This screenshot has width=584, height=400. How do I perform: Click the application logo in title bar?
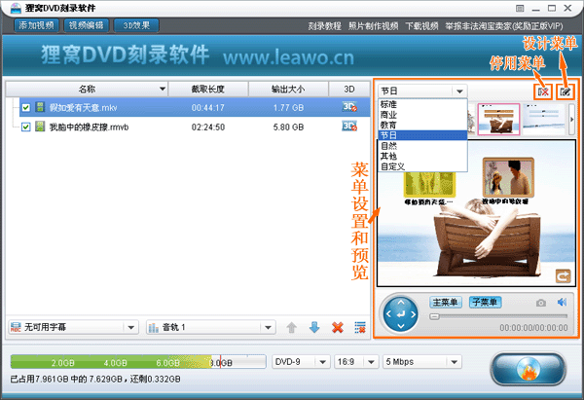tap(16, 8)
